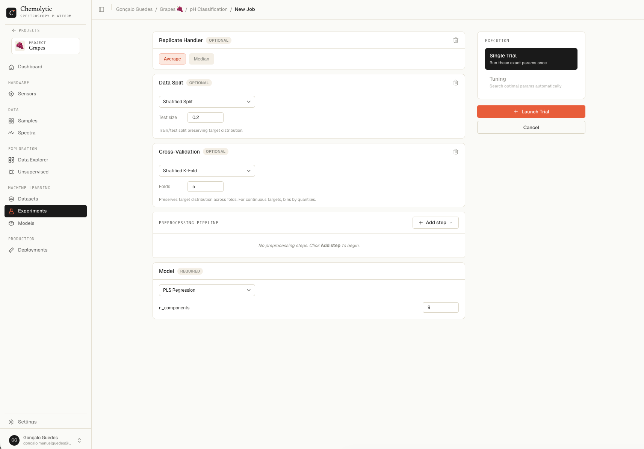The image size is (644, 449).
Task: Open Dashboard from the sidebar
Action: click(45, 67)
